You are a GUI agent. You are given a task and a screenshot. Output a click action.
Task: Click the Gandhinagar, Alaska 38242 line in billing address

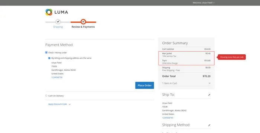64,70
